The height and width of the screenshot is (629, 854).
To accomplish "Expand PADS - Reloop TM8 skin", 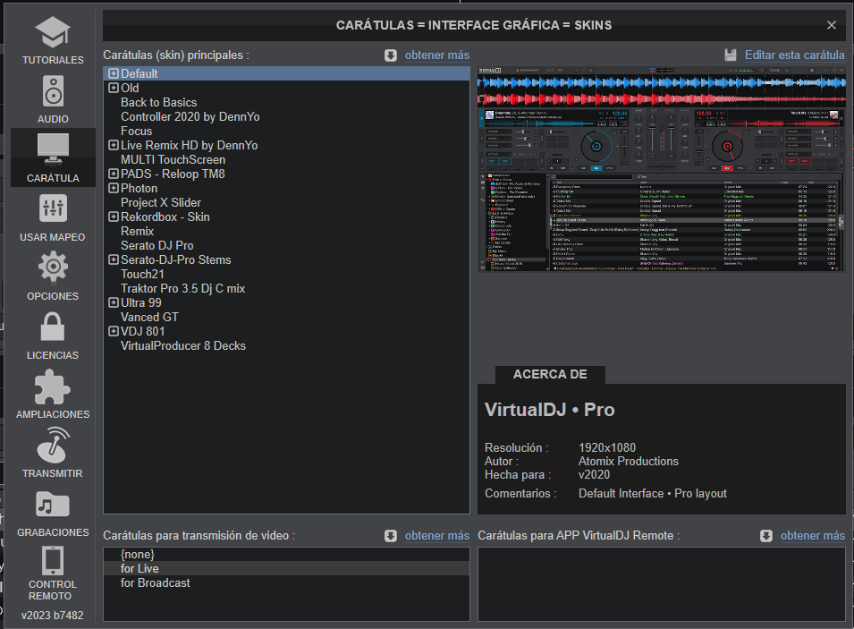I will [114, 174].
